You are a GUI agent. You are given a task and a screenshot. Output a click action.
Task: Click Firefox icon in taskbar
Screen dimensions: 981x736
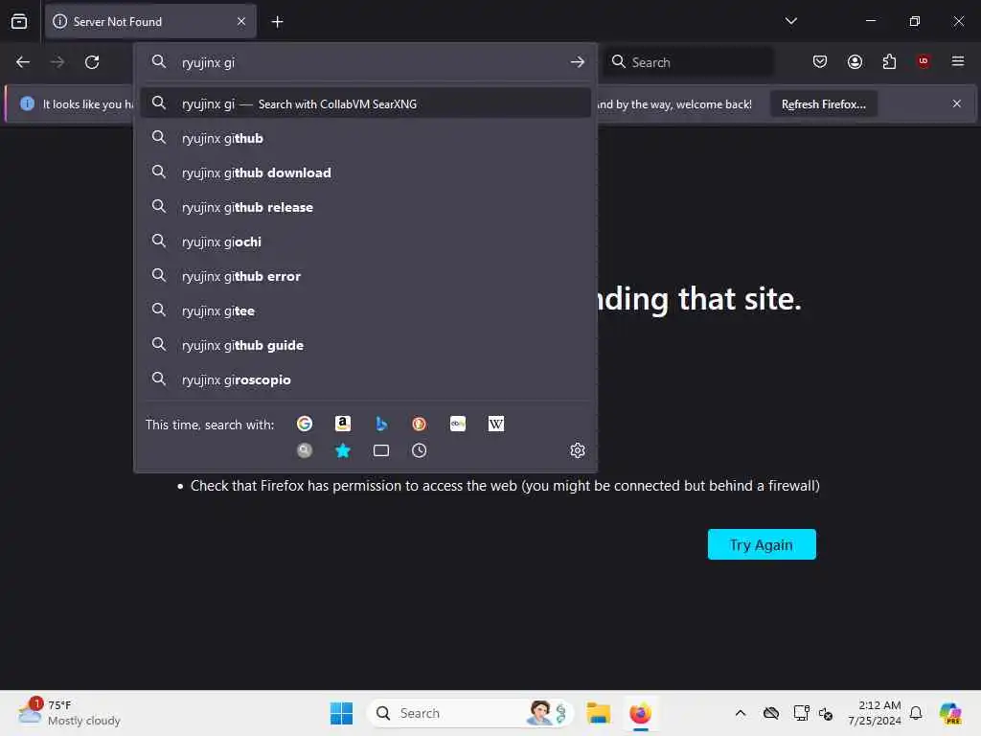640,713
